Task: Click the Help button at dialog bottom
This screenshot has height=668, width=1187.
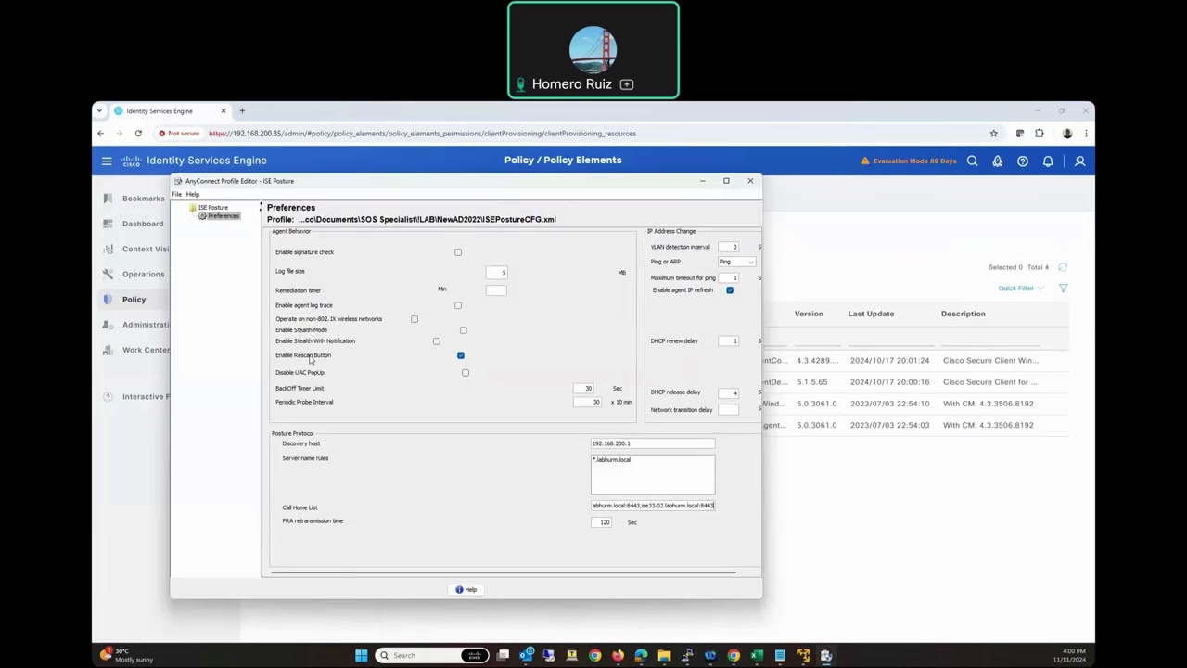Action: tap(466, 590)
